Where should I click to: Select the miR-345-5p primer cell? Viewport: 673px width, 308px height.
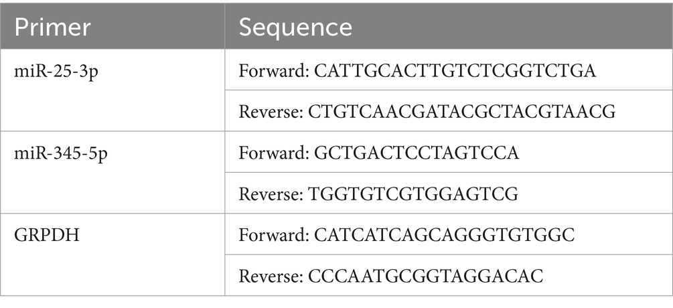[113, 172]
